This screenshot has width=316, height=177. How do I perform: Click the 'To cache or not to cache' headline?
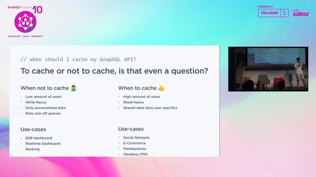click(x=114, y=71)
